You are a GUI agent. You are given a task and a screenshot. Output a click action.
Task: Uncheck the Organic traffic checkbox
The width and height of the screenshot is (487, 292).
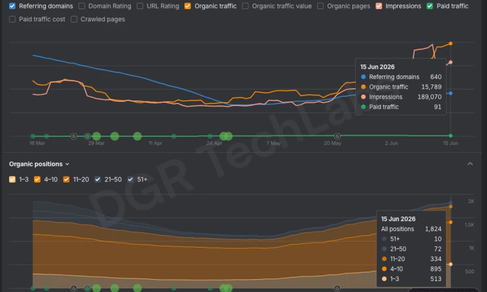[187, 6]
